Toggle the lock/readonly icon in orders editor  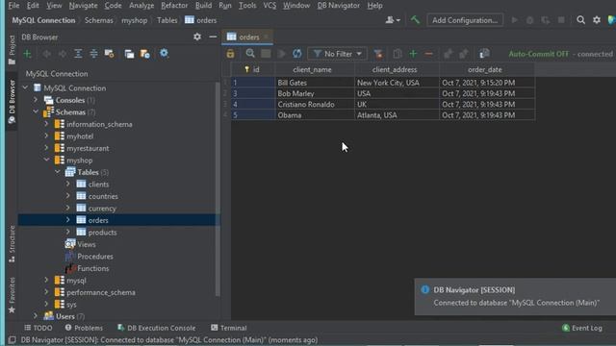(231, 54)
